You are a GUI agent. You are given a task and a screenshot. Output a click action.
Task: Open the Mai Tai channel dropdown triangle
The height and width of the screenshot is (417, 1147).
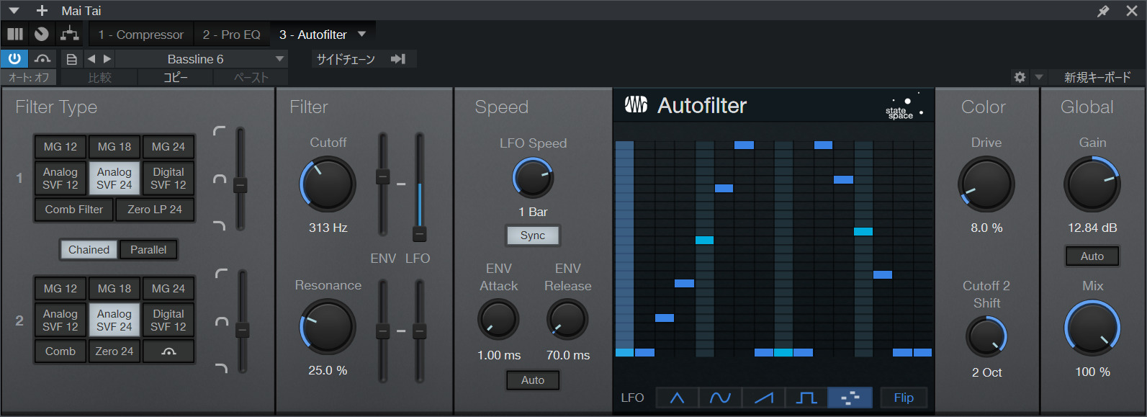(x=14, y=11)
